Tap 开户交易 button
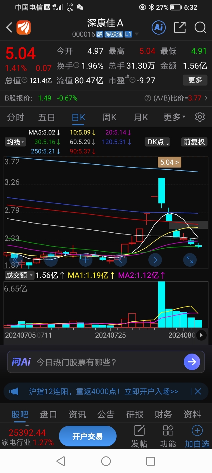 click(x=88, y=436)
